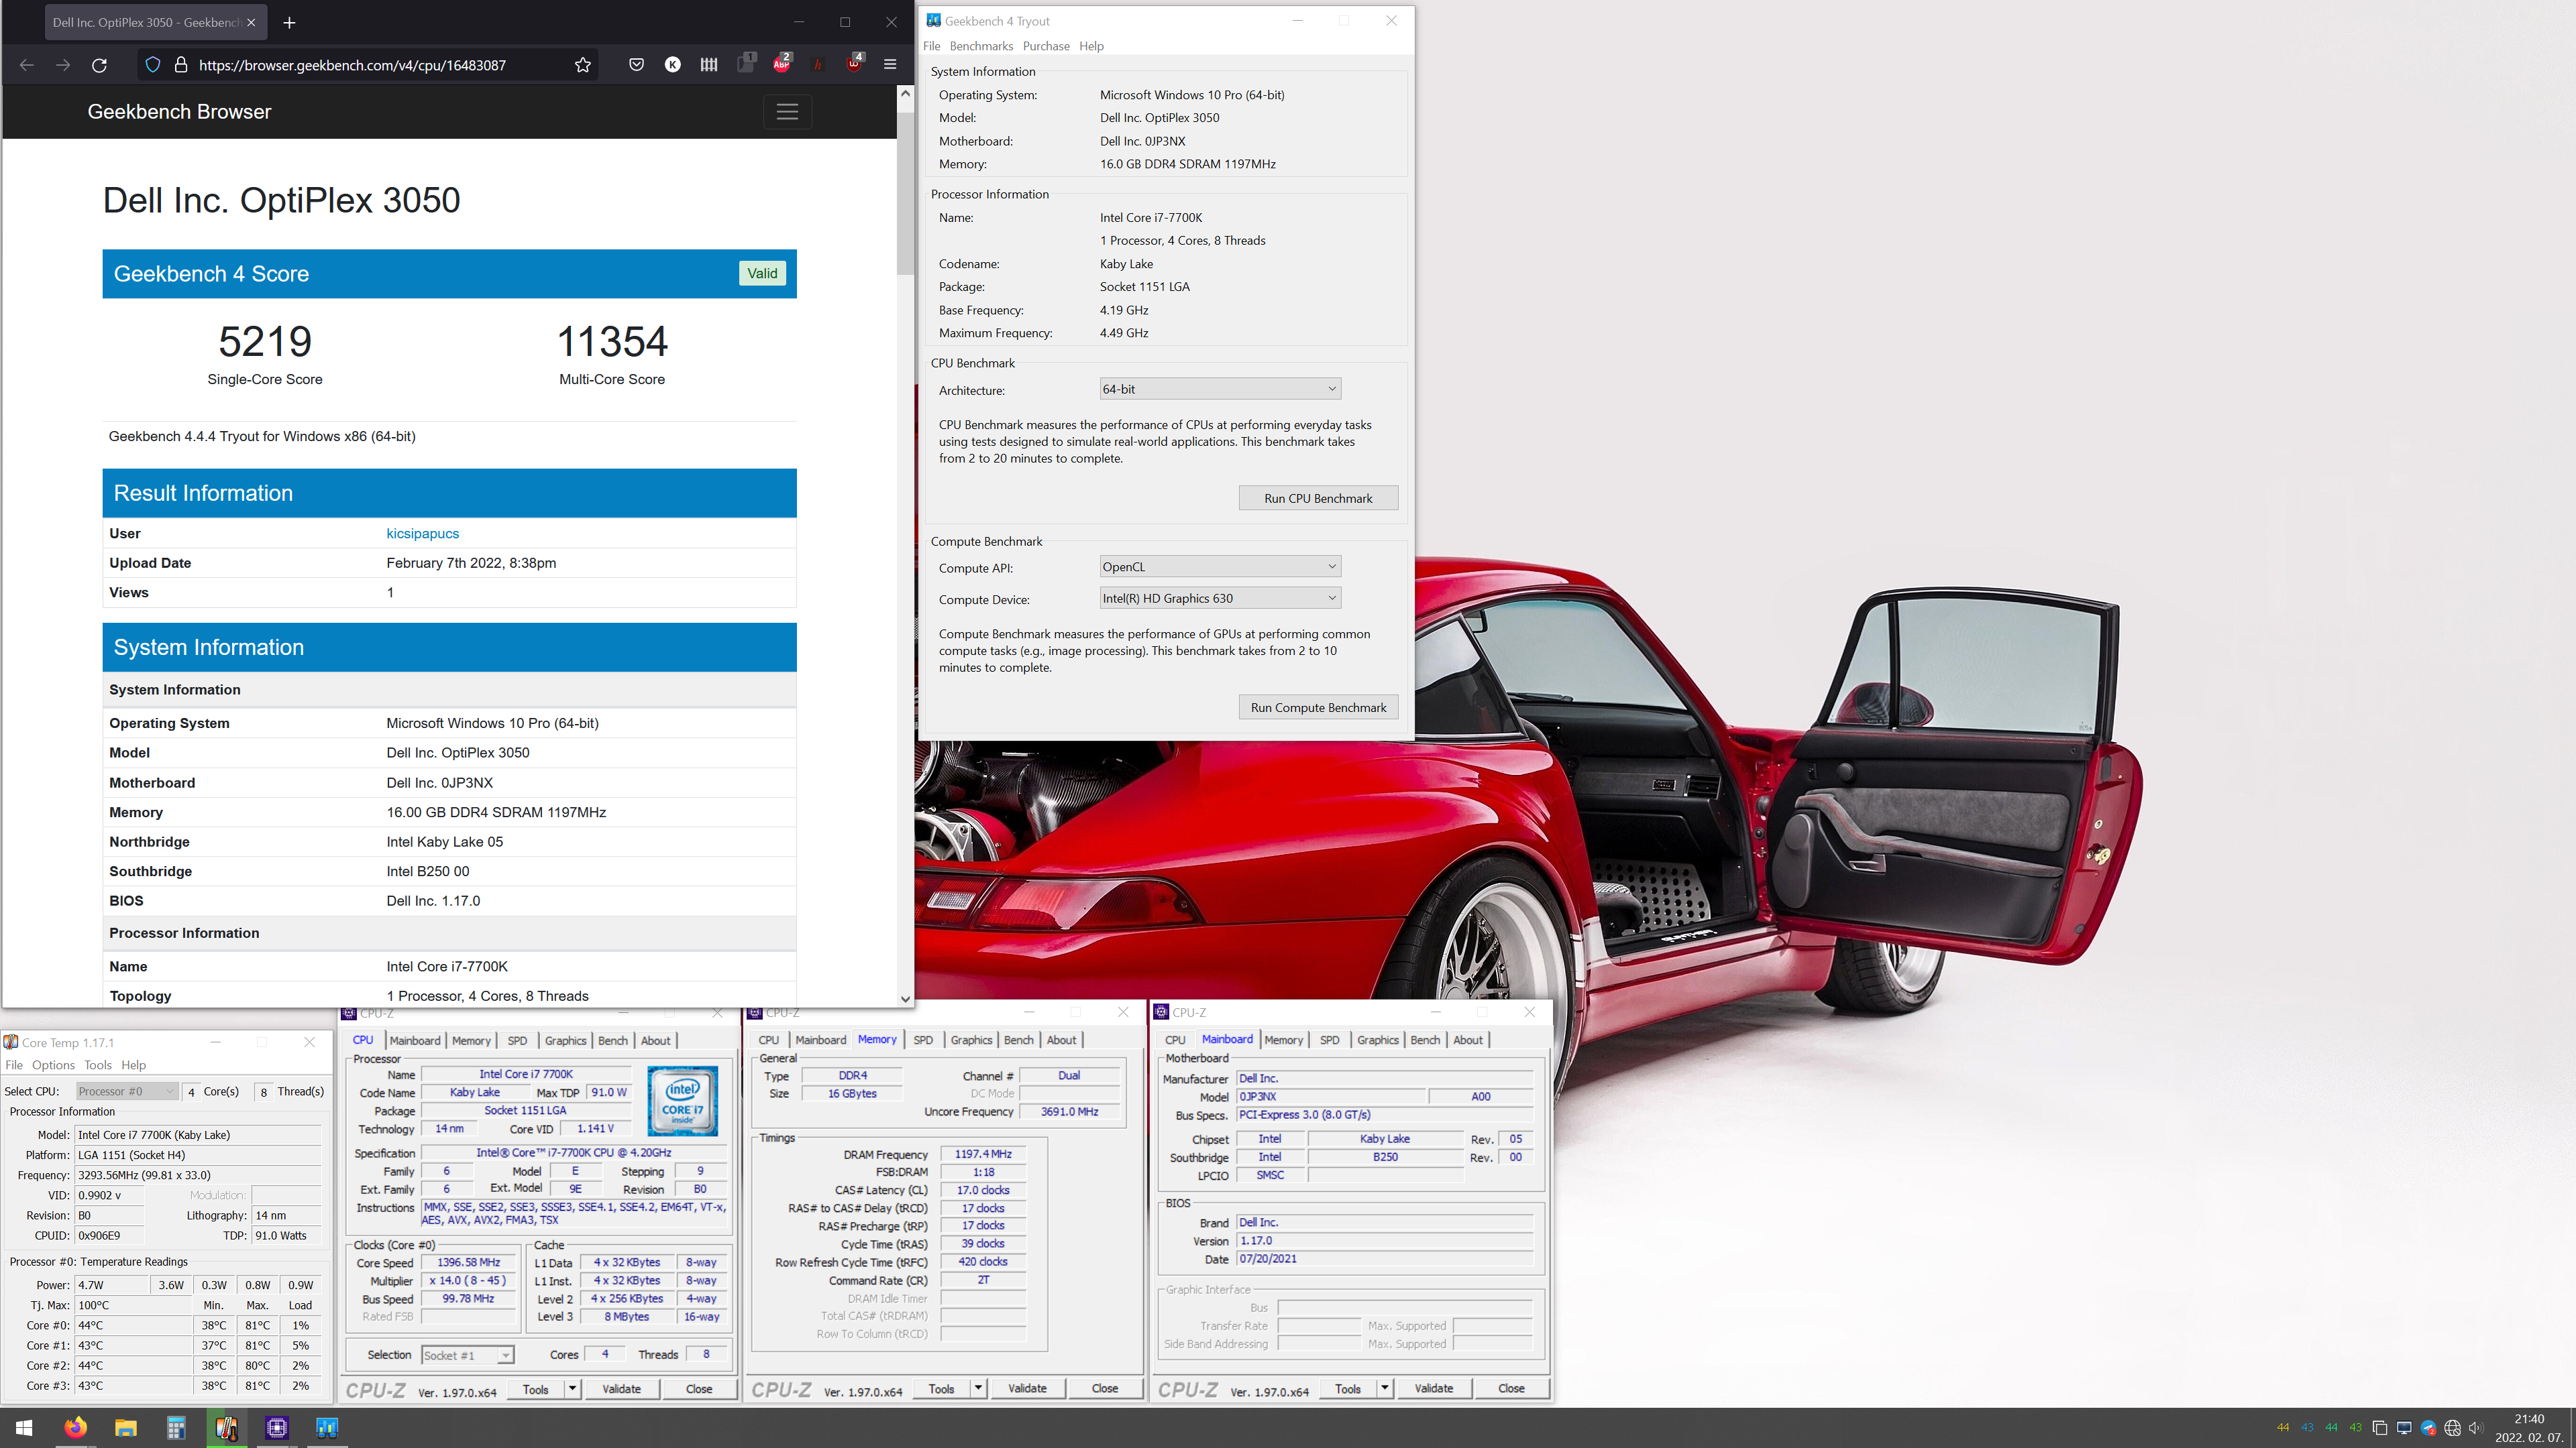This screenshot has height=1448, width=2576.
Task: Run the CPU Benchmark
Action: point(1318,499)
